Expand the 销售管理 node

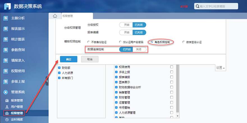116,92
